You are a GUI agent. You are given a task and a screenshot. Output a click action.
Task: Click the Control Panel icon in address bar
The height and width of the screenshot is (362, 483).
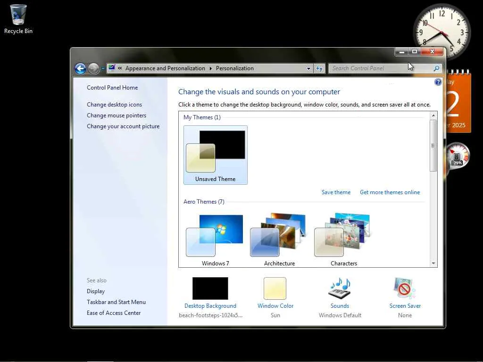[x=112, y=68]
